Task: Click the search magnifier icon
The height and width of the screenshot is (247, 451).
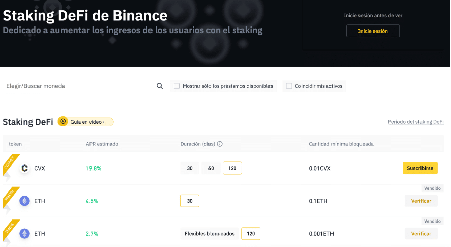Action: [160, 86]
